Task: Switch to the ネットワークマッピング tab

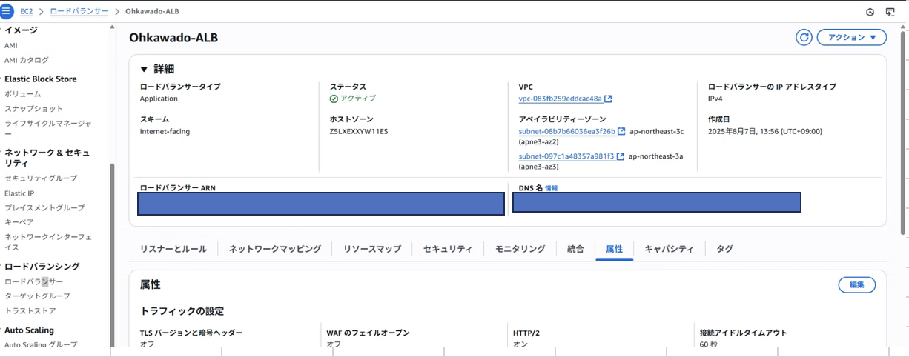Action: pos(275,249)
